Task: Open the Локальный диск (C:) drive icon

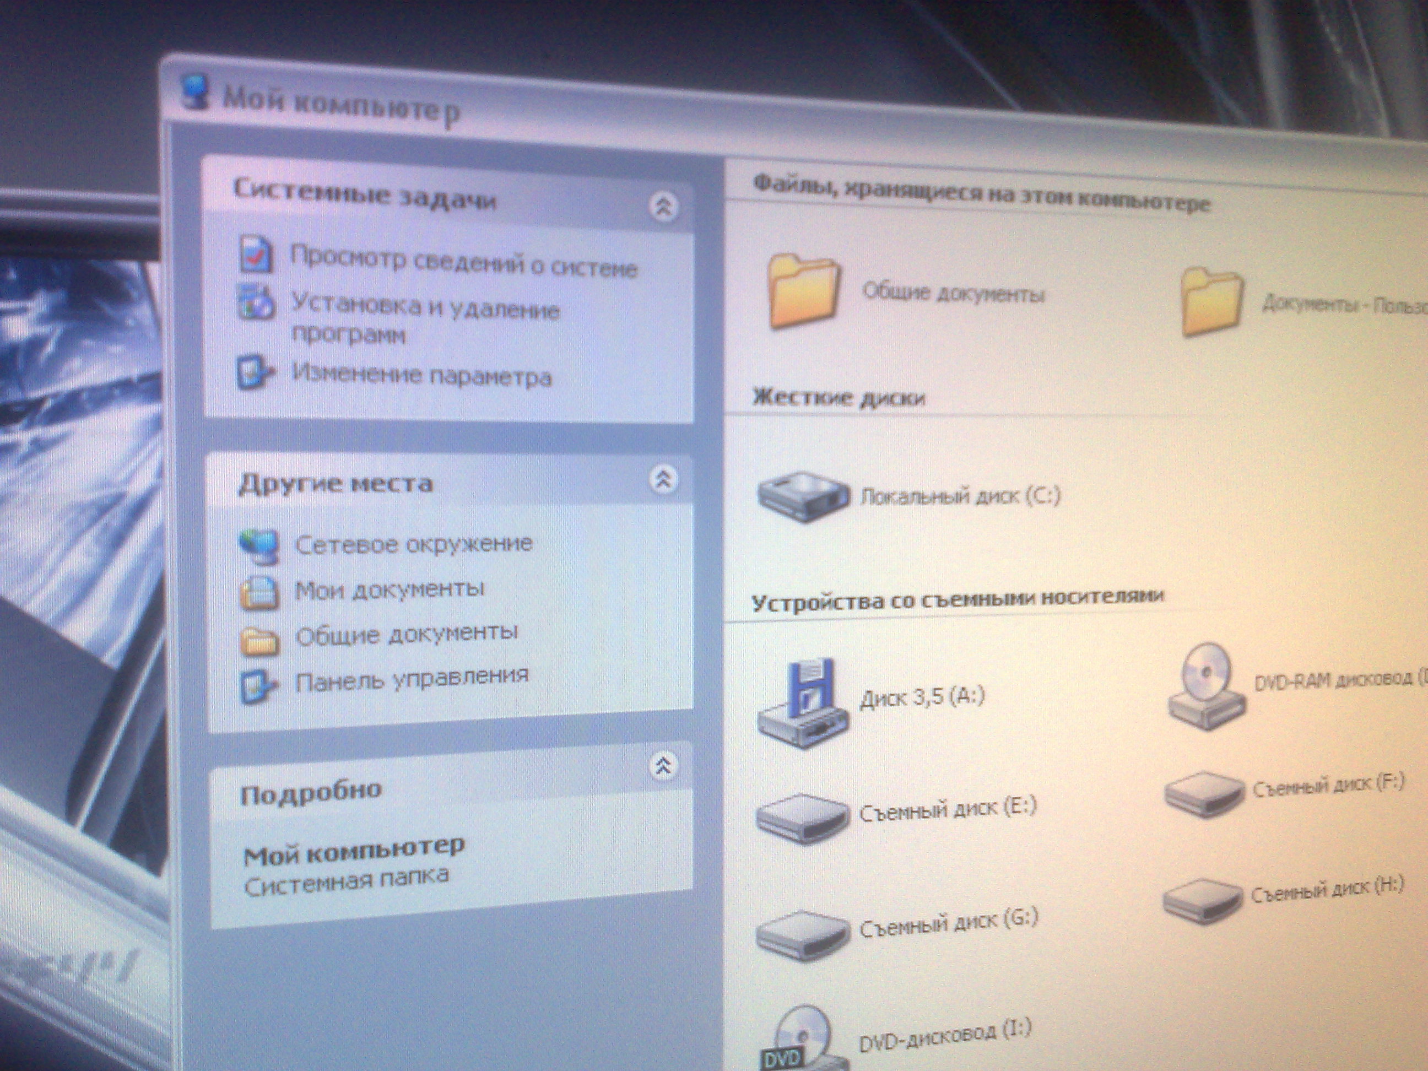Action: [x=803, y=496]
